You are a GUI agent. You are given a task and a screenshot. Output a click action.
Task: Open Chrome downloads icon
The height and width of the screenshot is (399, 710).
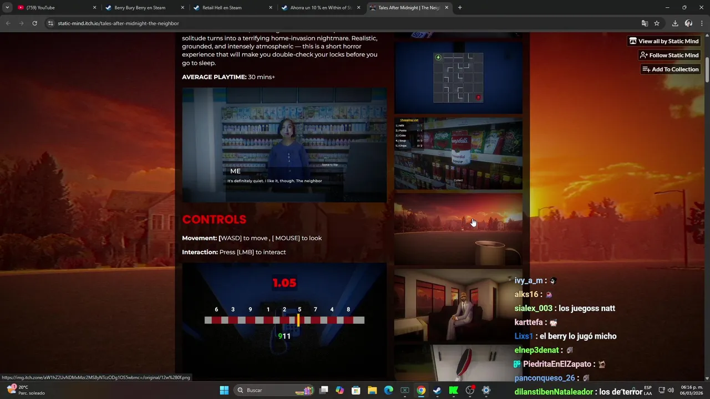(675, 23)
